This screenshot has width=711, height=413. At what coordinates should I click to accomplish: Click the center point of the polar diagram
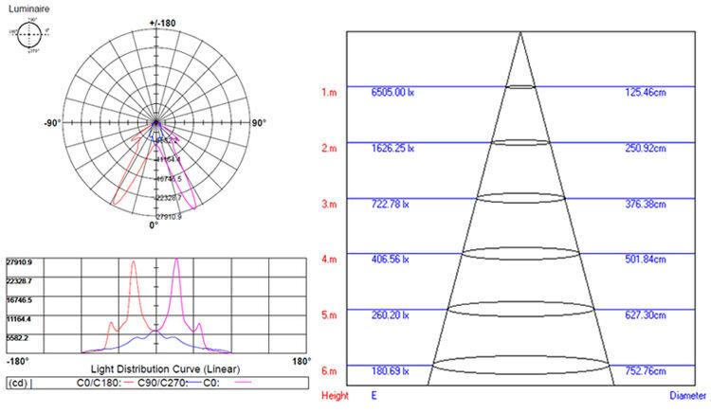pyautogui.click(x=156, y=123)
